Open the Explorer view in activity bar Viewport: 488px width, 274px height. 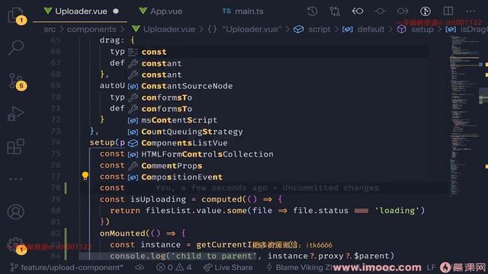click(x=15, y=15)
